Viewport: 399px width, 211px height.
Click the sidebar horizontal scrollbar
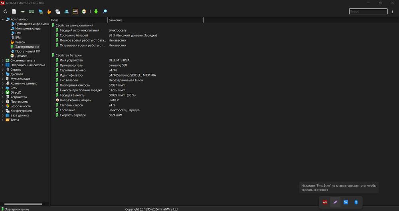23,204
